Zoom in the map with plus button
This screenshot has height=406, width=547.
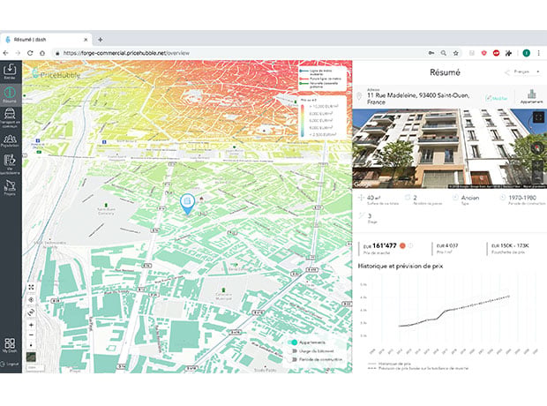(31, 325)
